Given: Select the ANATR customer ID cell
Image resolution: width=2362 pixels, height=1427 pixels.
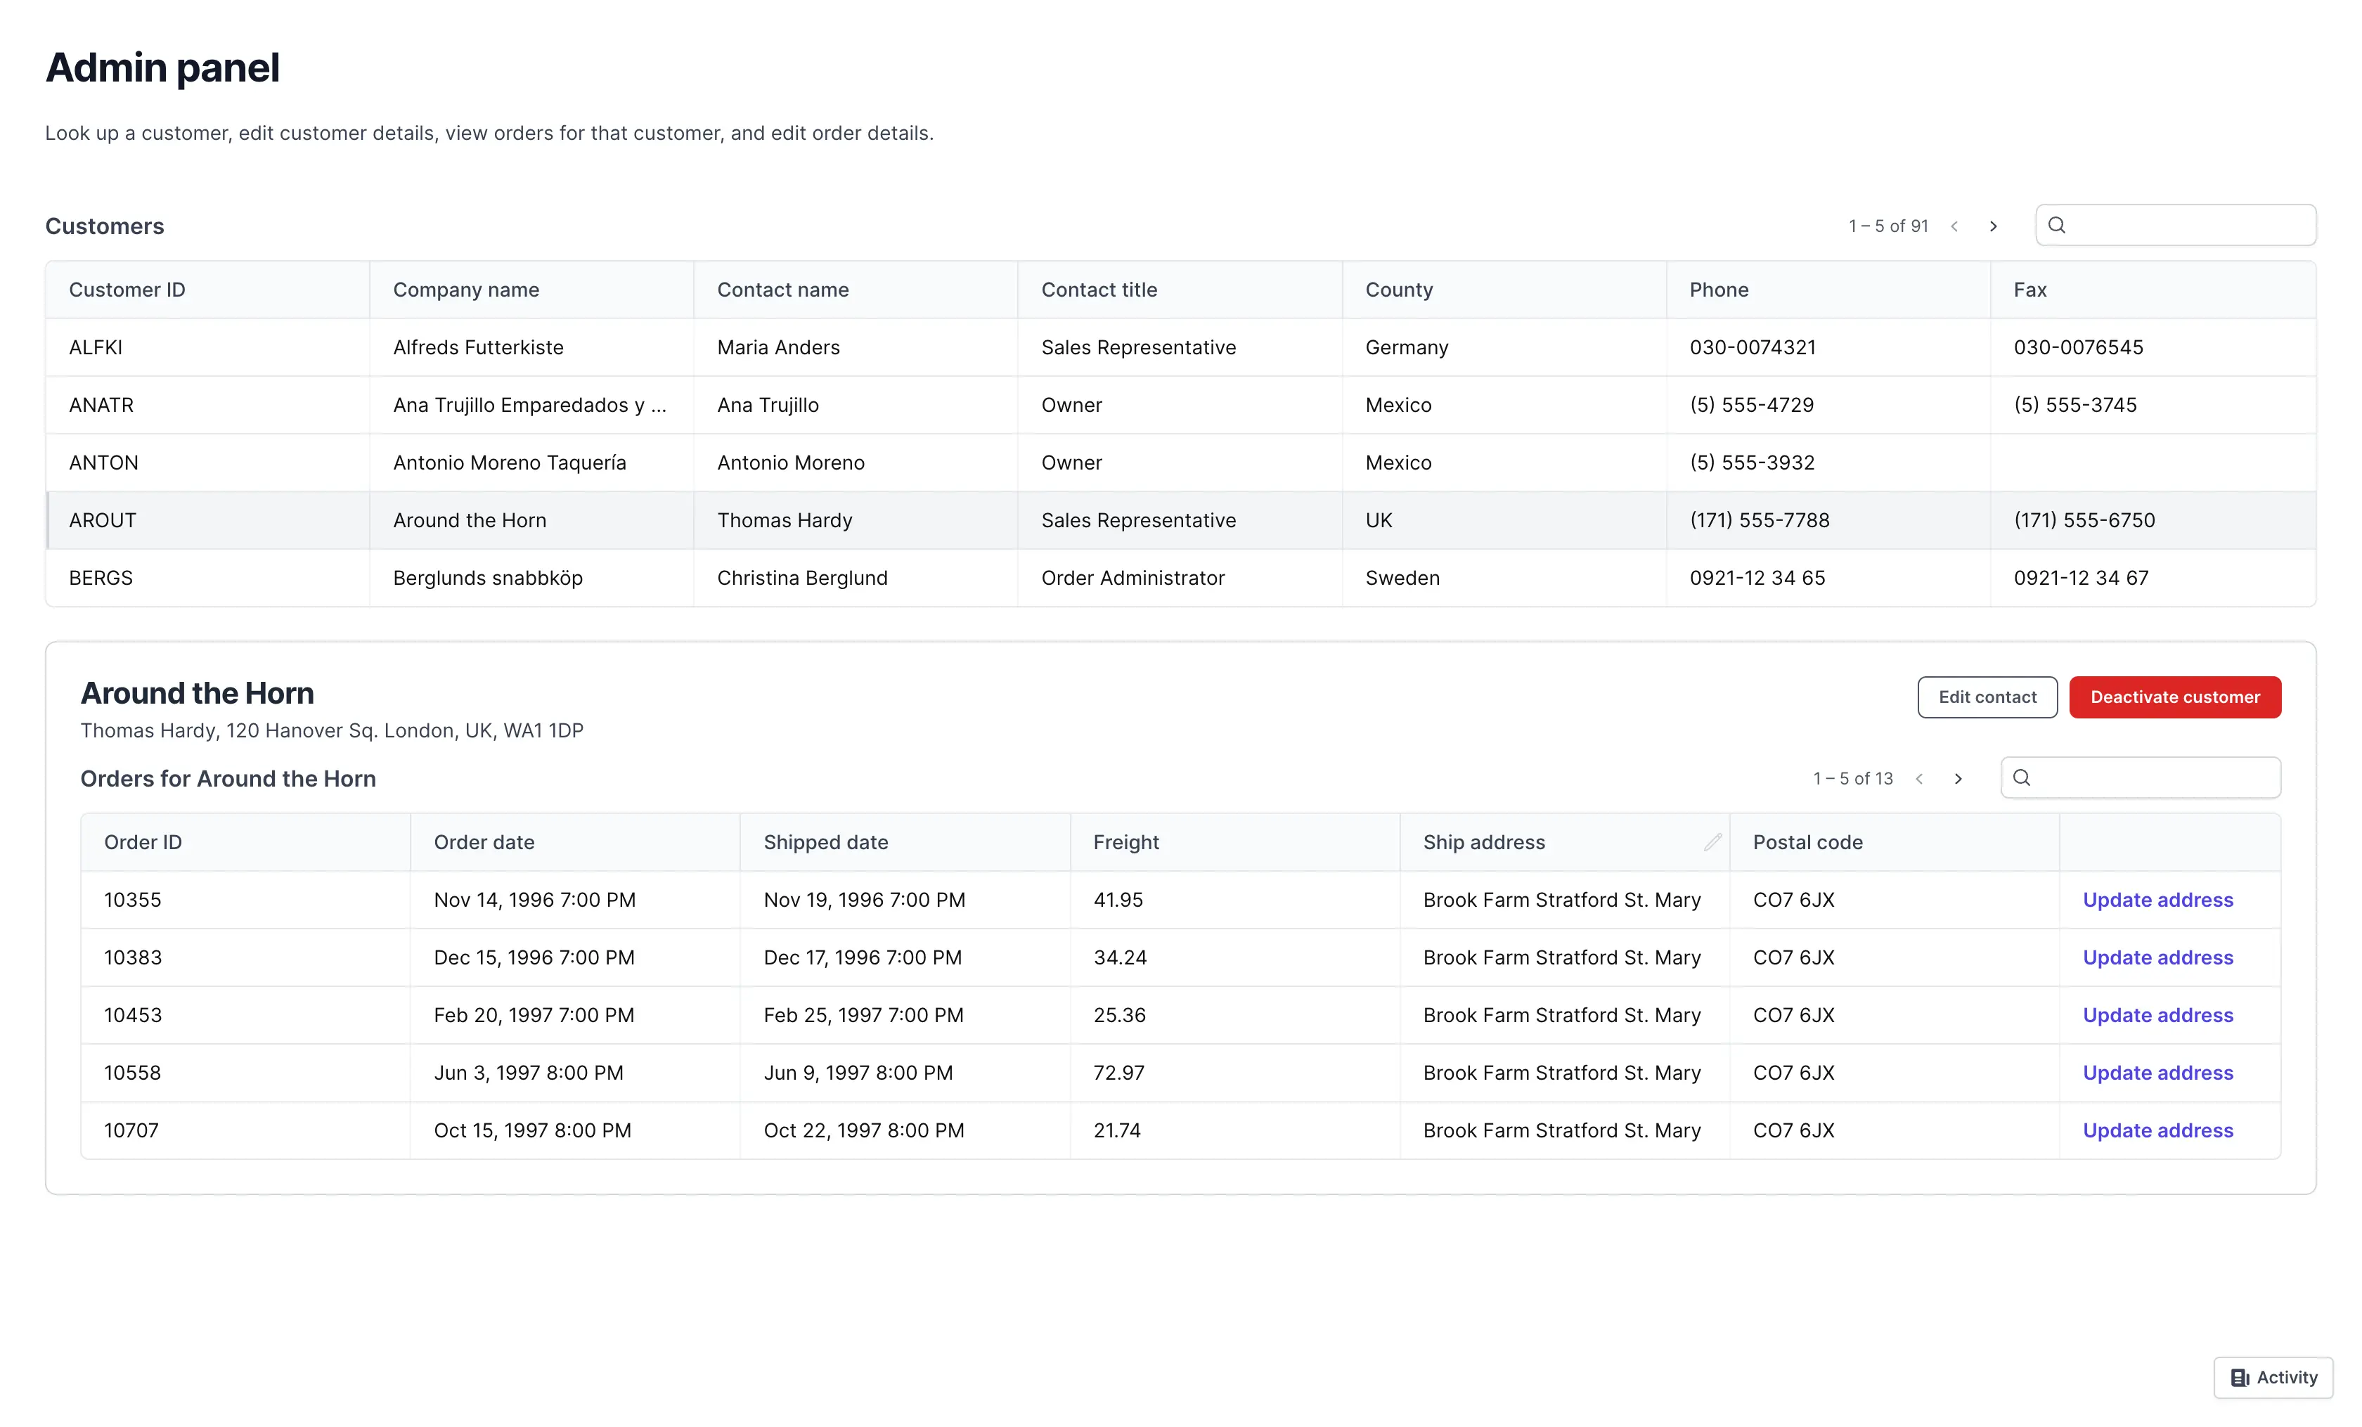Looking at the screenshot, I should point(208,406).
